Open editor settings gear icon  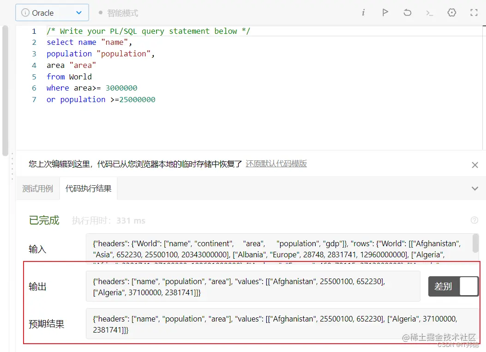coord(451,13)
